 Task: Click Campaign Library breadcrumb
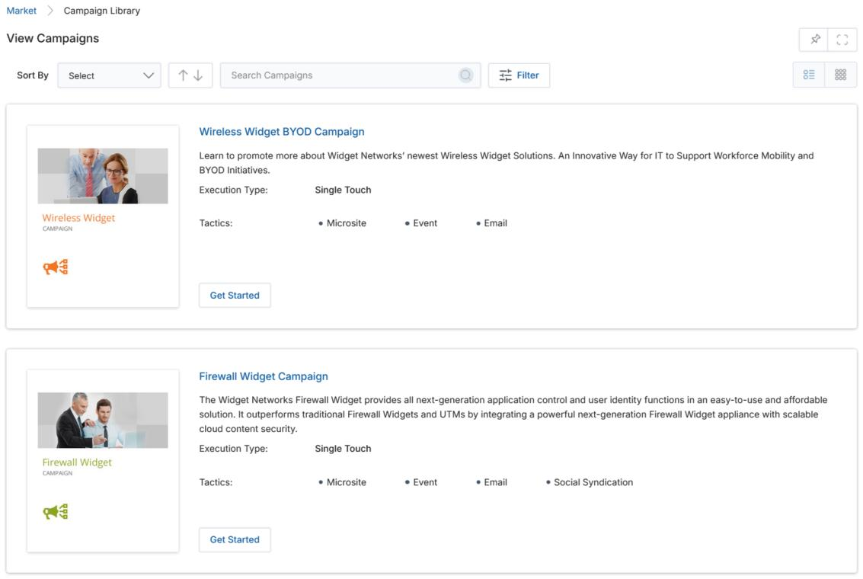pyautogui.click(x=102, y=11)
